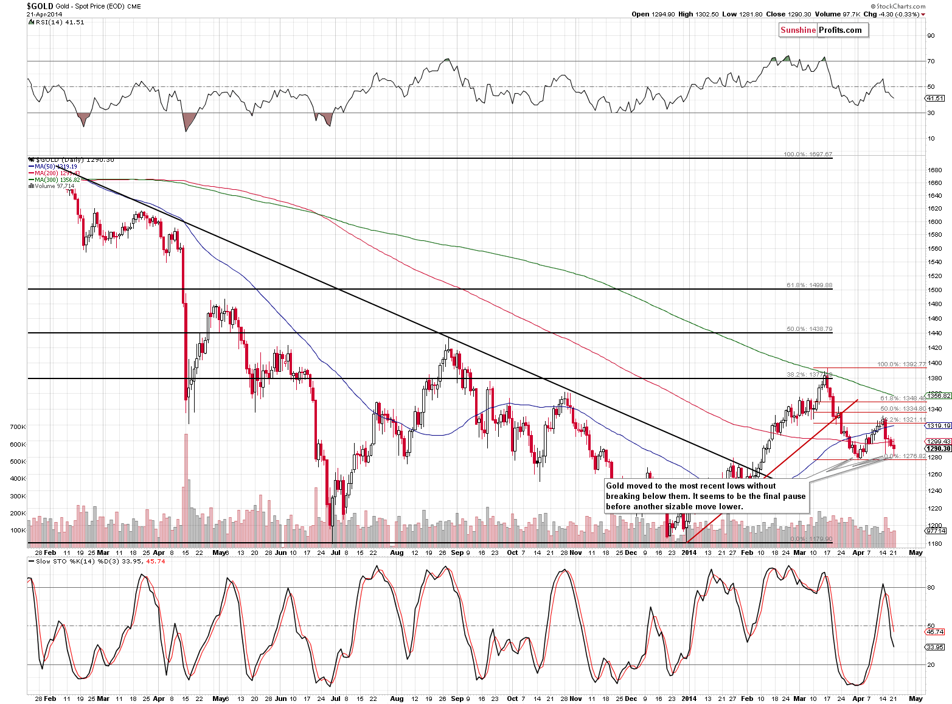Screen dimensions: 952x704
Task: Select the 'Gold - Spot Price (EOD) CME' description
Action: [x=99, y=6]
